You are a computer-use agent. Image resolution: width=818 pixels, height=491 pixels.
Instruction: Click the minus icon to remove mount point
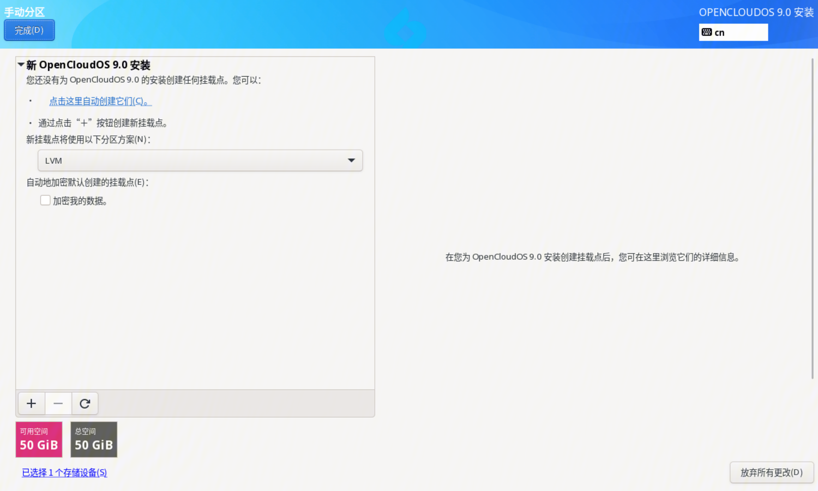(x=58, y=404)
